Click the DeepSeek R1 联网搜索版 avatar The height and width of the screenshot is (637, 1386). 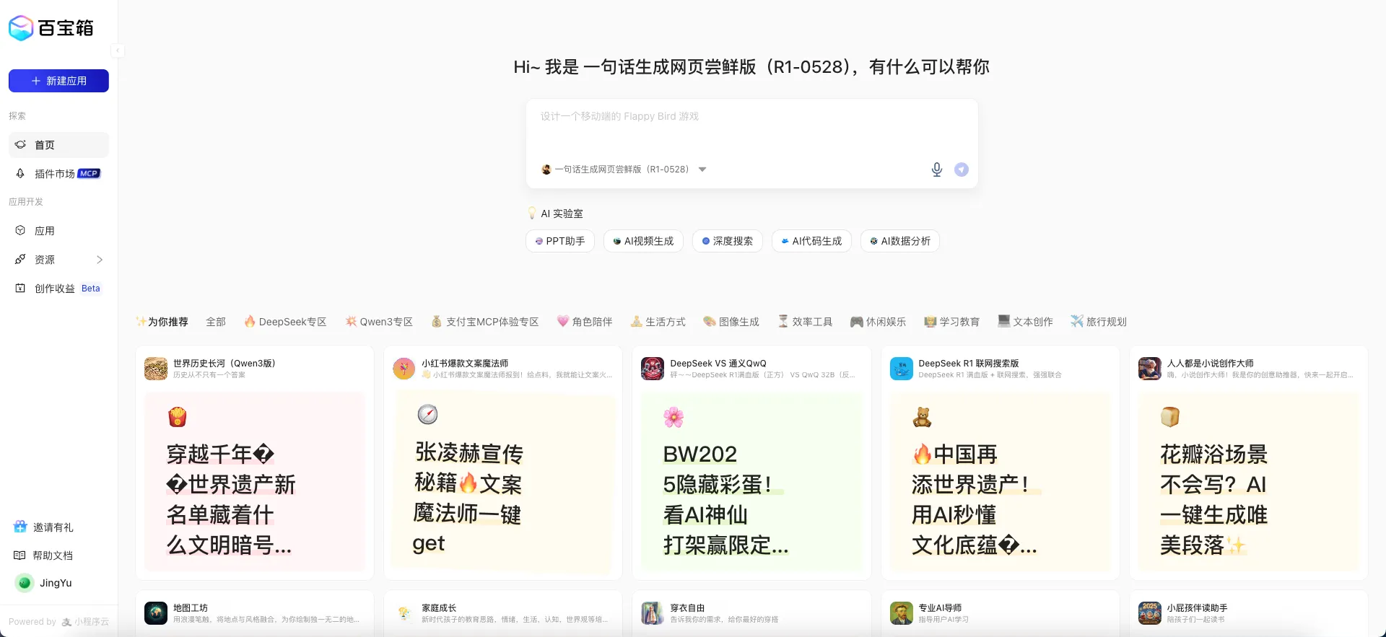click(902, 369)
